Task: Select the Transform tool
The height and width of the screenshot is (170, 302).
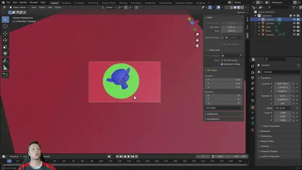Action: [5, 53]
